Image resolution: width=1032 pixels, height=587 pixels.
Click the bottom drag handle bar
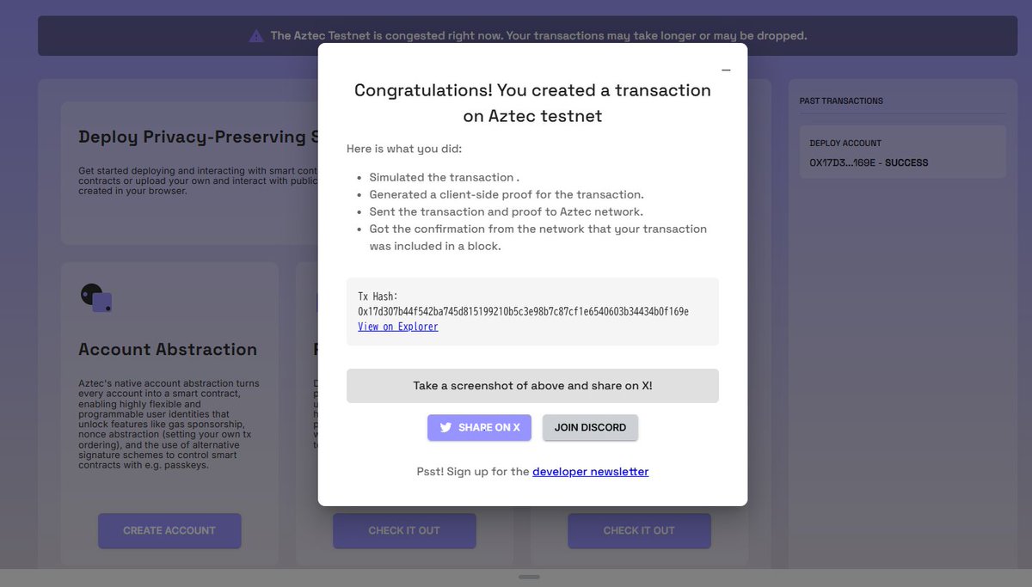[x=529, y=577]
